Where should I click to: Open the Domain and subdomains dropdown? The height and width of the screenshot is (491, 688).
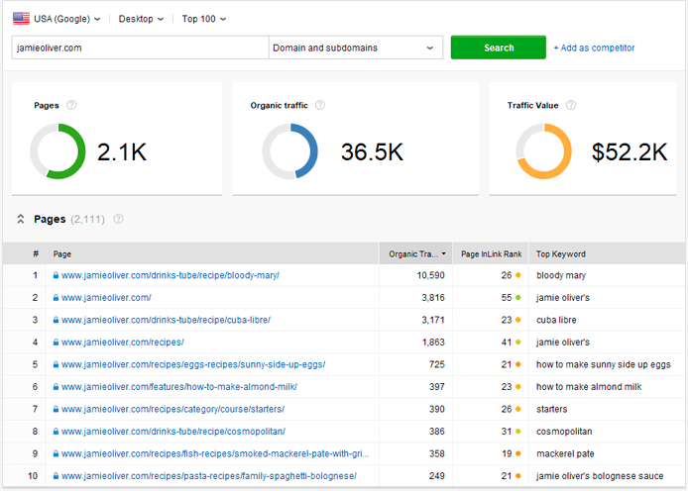[356, 48]
